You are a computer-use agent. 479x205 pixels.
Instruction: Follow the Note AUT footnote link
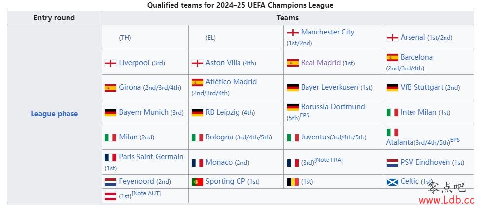coord(146,193)
